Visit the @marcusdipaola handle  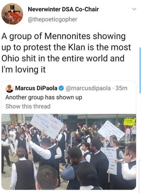(x=88, y=88)
